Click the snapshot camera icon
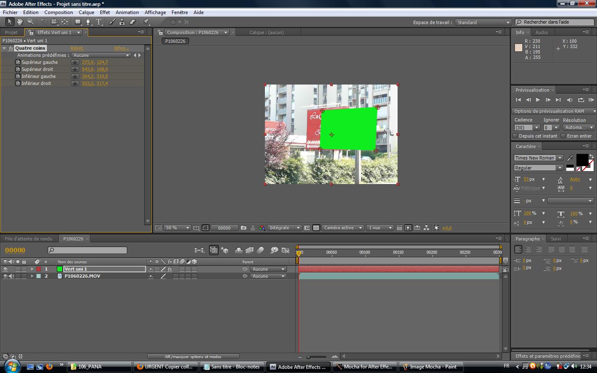Viewport: 597px width, 373px height. click(x=243, y=228)
